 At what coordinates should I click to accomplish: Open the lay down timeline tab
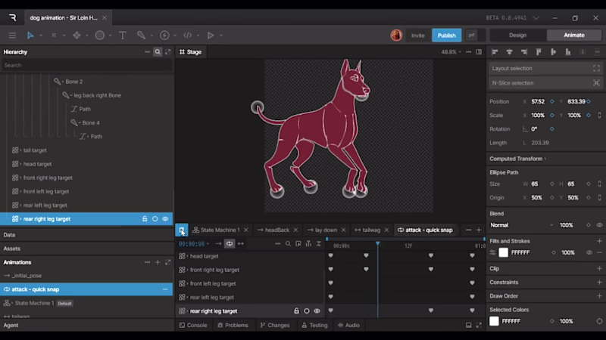326,230
